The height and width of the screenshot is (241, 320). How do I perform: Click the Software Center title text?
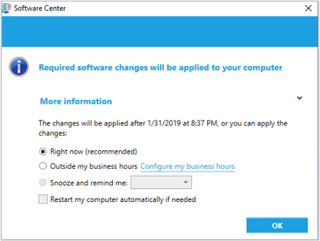(40, 9)
